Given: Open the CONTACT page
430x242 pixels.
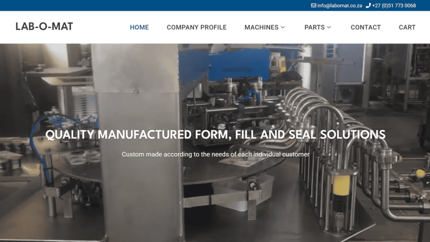Looking at the screenshot, I should pos(365,27).
